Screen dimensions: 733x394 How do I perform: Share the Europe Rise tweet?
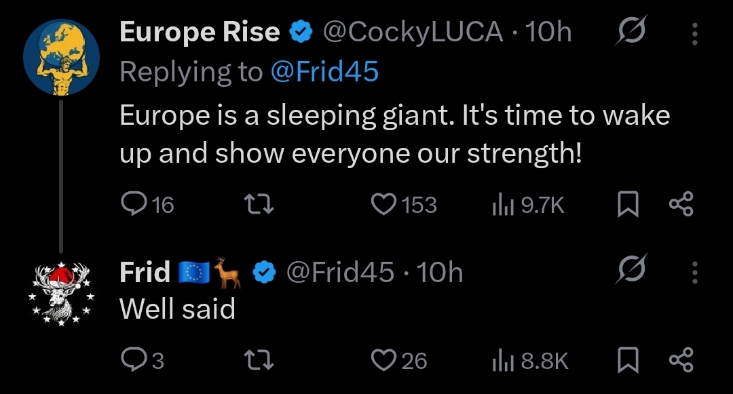click(x=681, y=205)
